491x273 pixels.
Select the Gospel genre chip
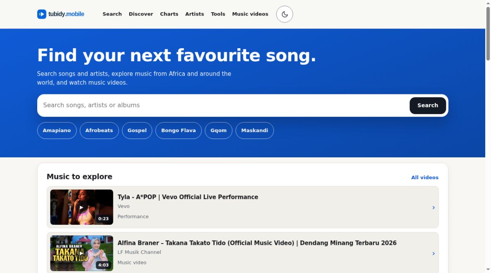click(137, 131)
